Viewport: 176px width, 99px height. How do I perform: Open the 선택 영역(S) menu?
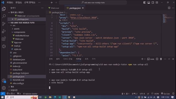click(30, 2)
